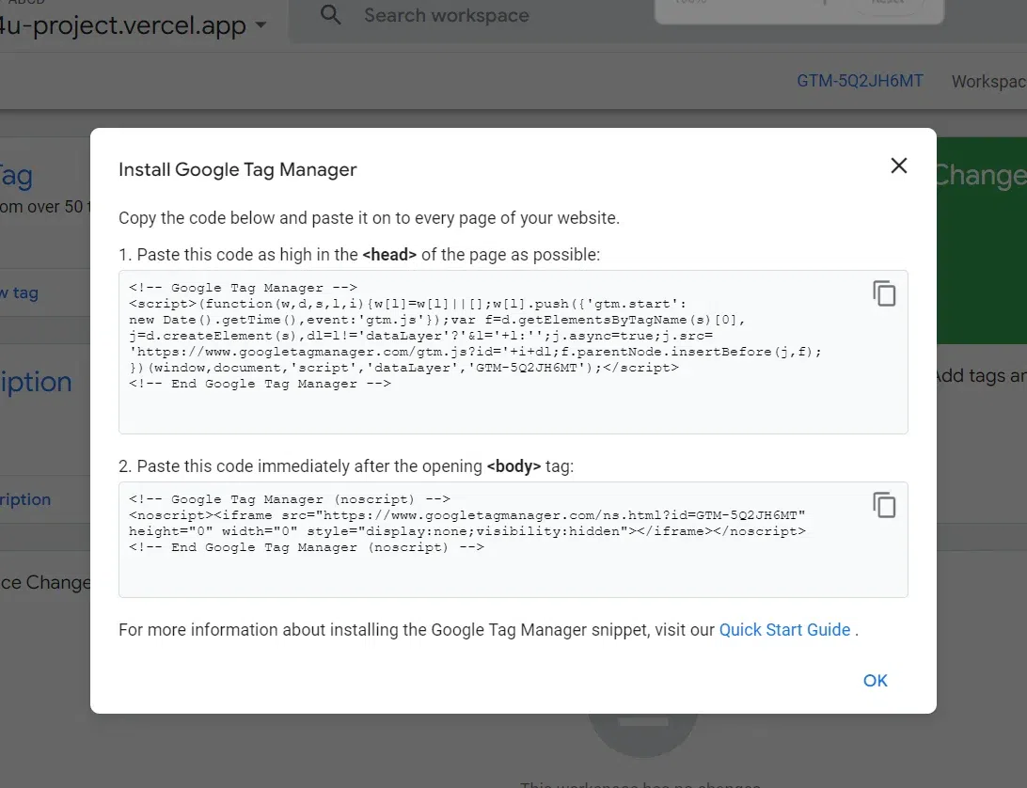Open the Quick Start Guide link
The image size is (1027, 788).
coord(784,630)
